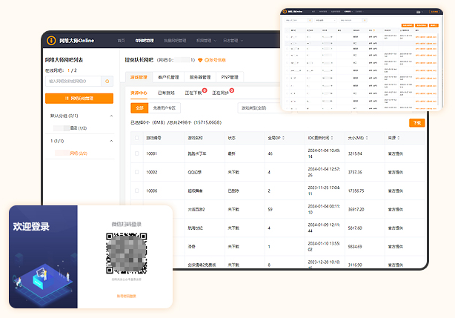Click the search icon beside the netbar search box
This screenshot has height=318, width=455.
pos(108,80)
